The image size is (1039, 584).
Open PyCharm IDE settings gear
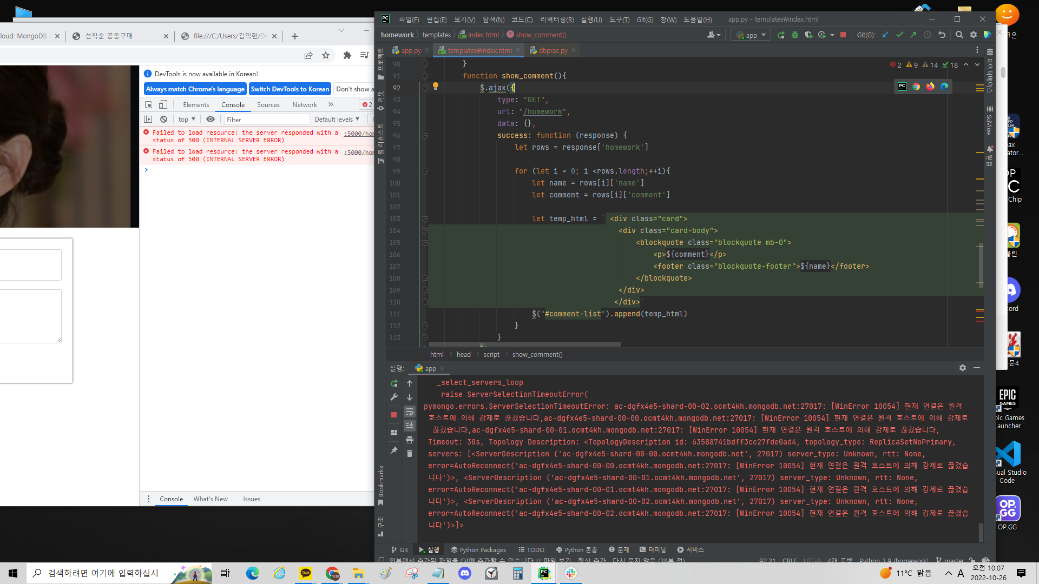[x=974, y=35]
